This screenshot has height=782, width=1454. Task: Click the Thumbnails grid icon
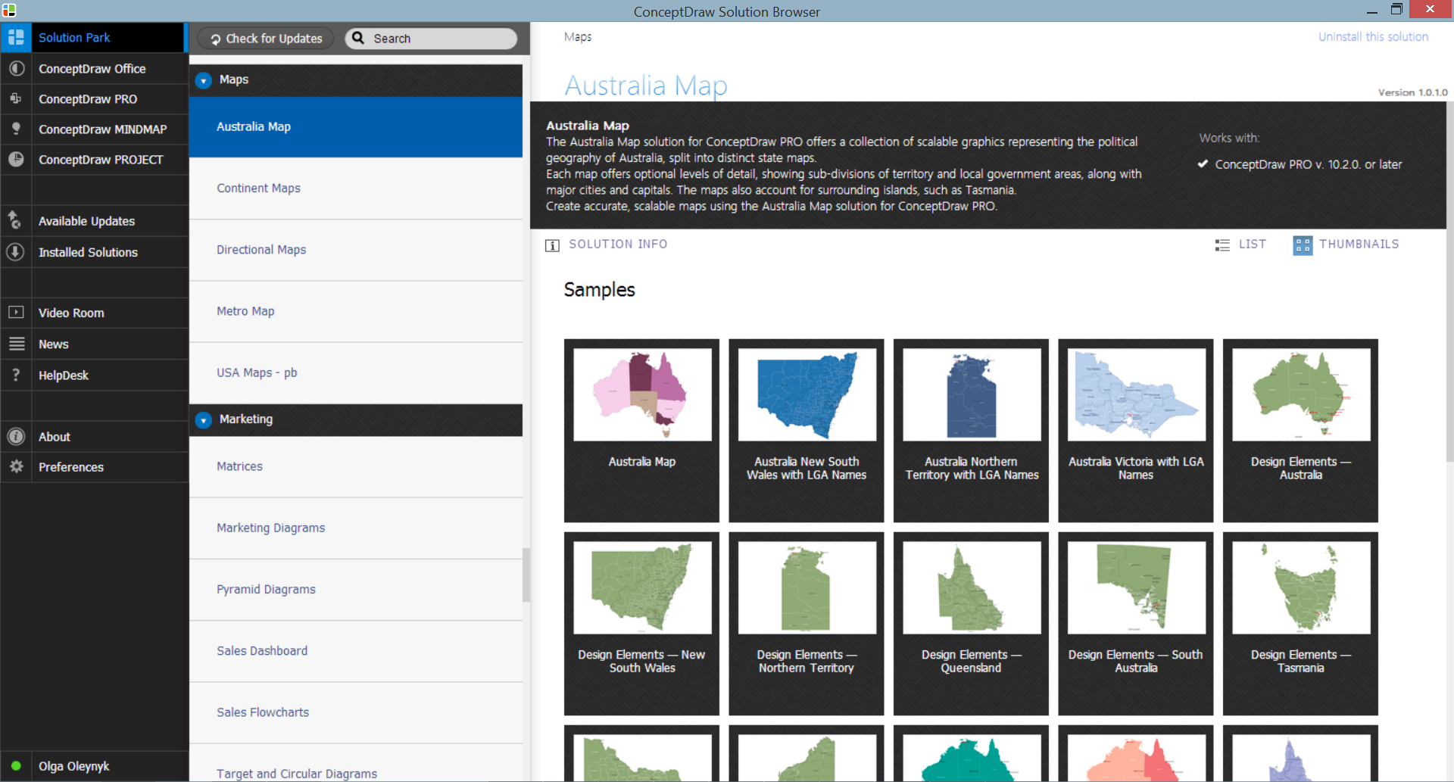(1303, 245)
